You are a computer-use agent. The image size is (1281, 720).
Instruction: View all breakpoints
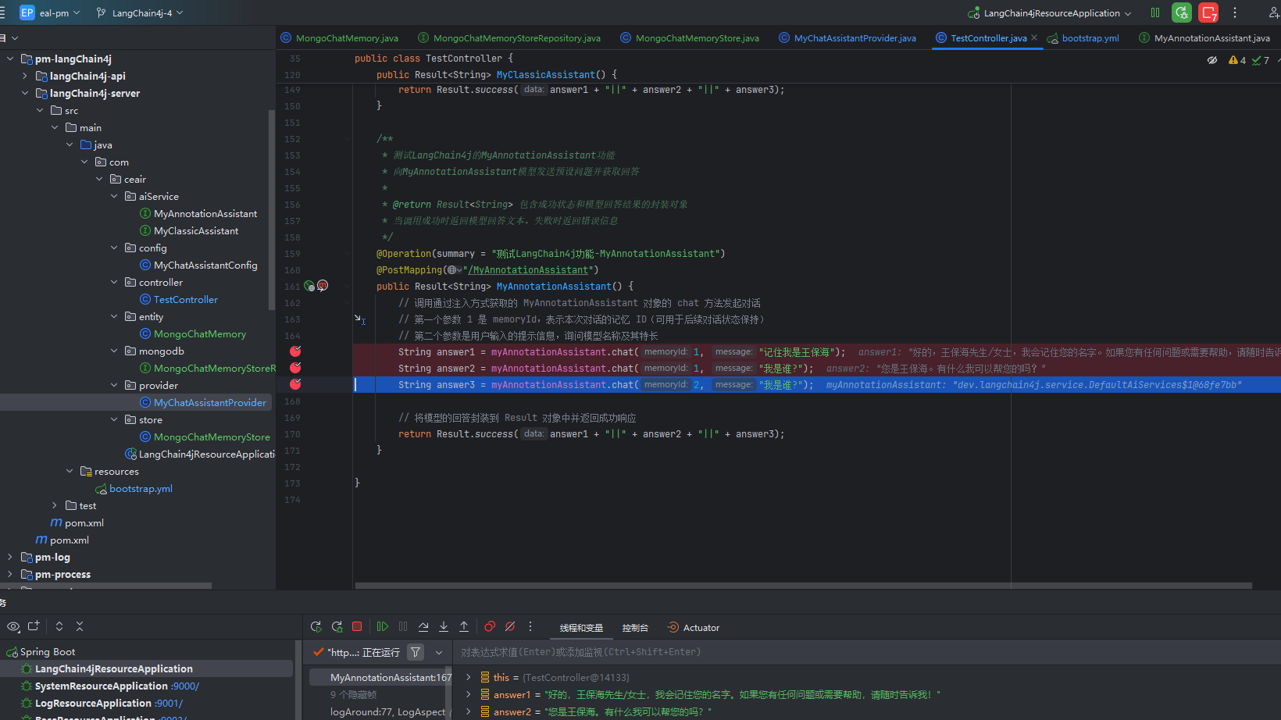click(x=490, y=626)
